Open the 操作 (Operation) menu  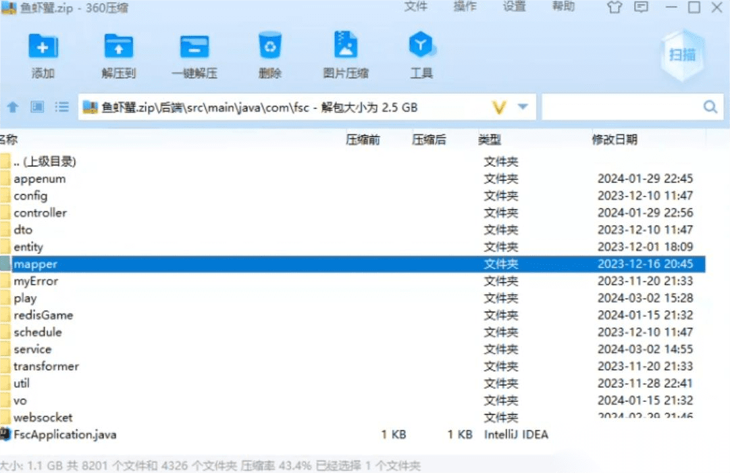point(465,7)
